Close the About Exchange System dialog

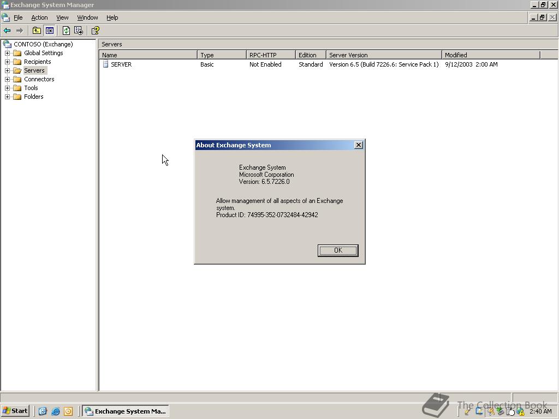[x=359, y=145]
